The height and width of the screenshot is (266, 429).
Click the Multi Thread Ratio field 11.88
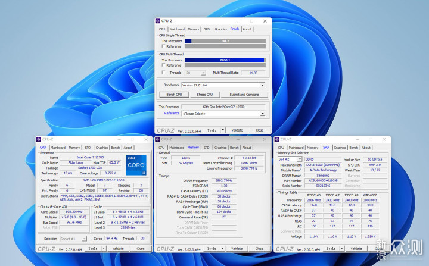tap(253, 73)
